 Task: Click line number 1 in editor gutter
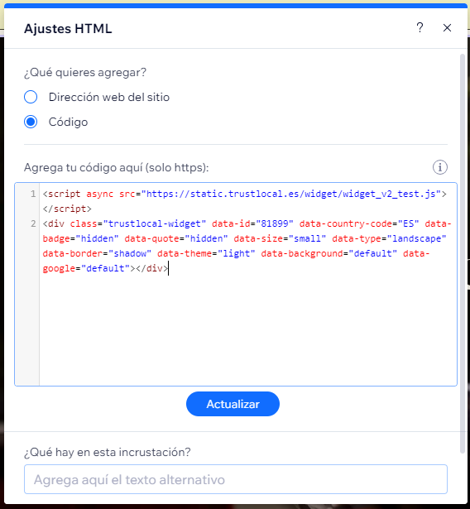[33, 194]
